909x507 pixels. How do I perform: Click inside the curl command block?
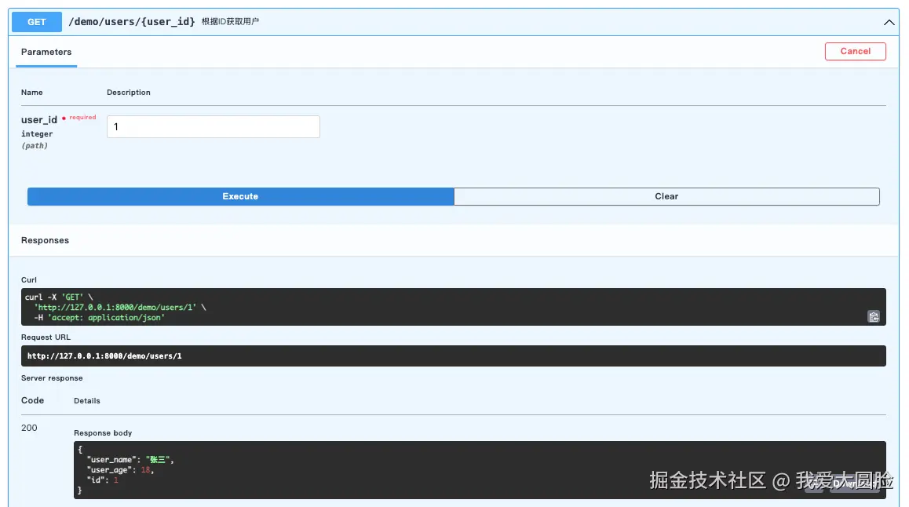[x=454, y=307]
